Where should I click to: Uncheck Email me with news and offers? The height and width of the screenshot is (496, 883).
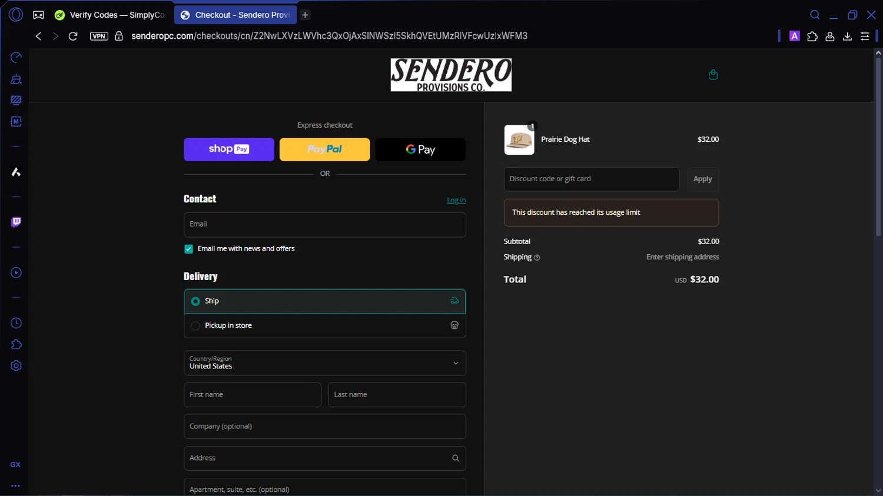point(188,249)
